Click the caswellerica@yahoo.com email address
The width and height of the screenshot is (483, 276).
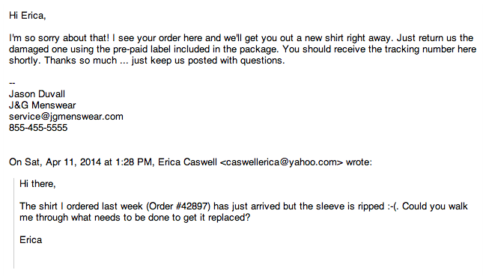pyautogui.click(x=282, y=162)
